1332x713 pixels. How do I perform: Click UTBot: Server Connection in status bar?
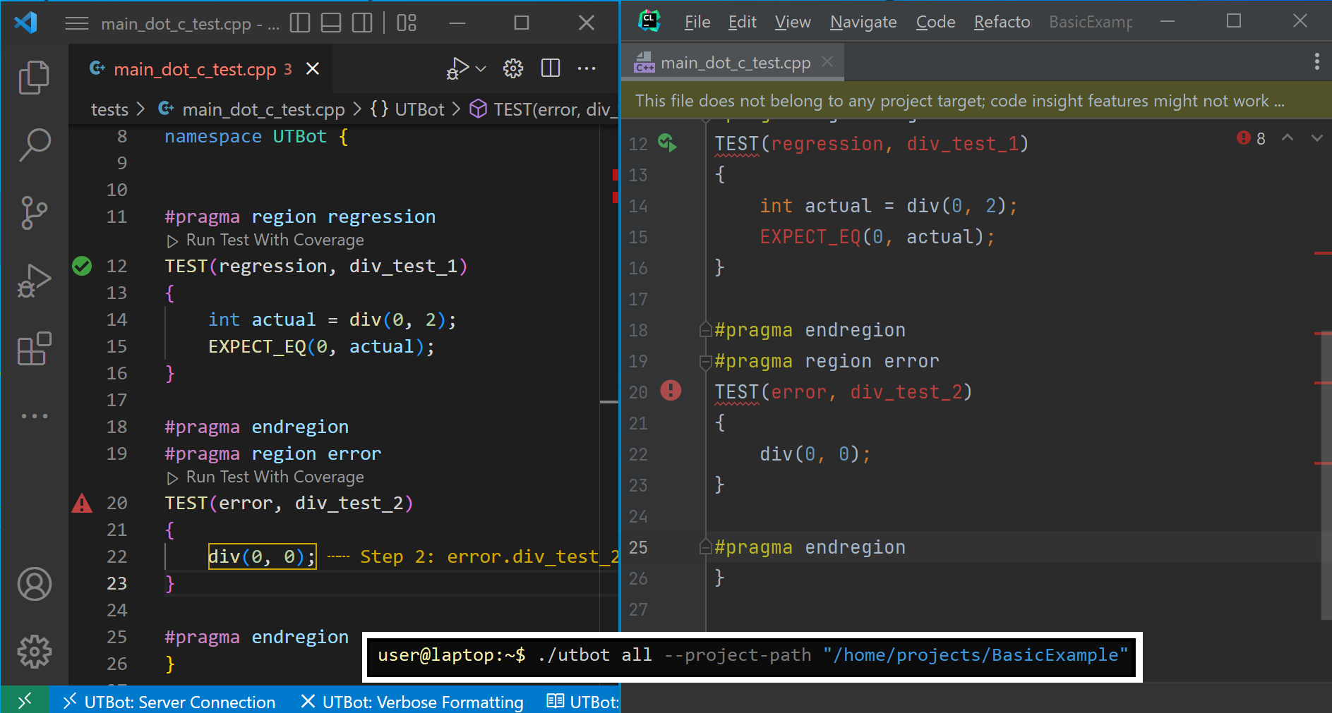[169, 702]
